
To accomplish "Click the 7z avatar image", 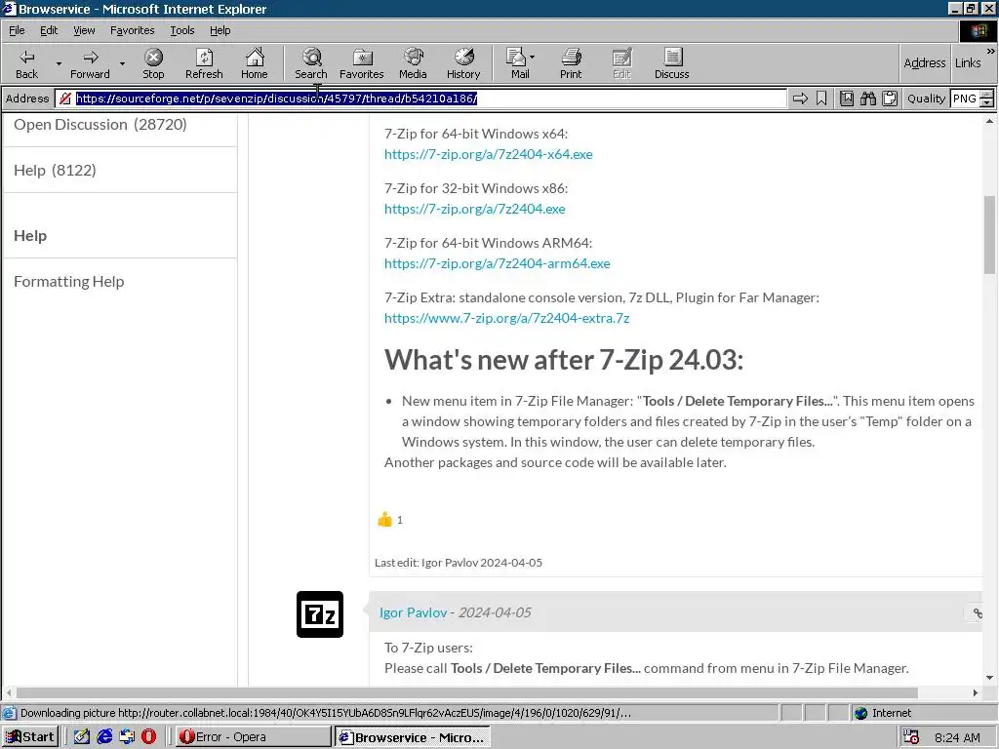I will (320, 614).
